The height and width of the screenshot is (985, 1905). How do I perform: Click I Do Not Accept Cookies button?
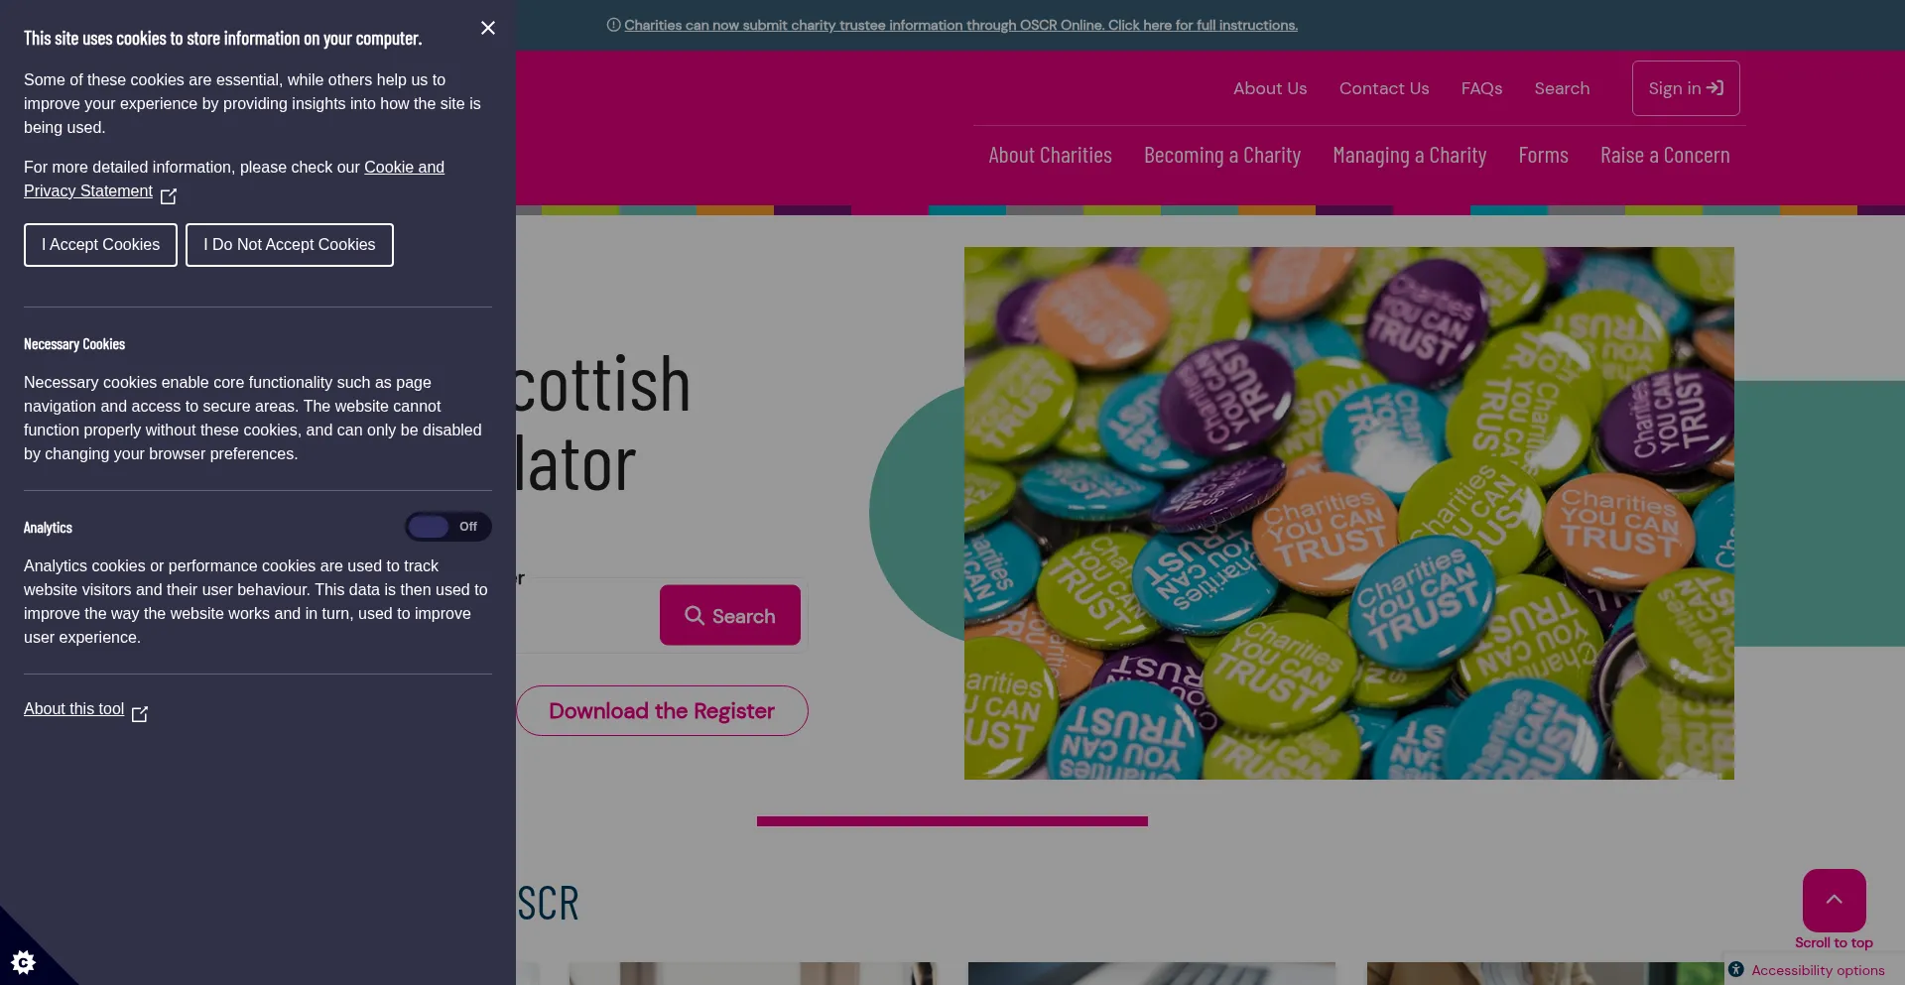[x=290, y=245]
